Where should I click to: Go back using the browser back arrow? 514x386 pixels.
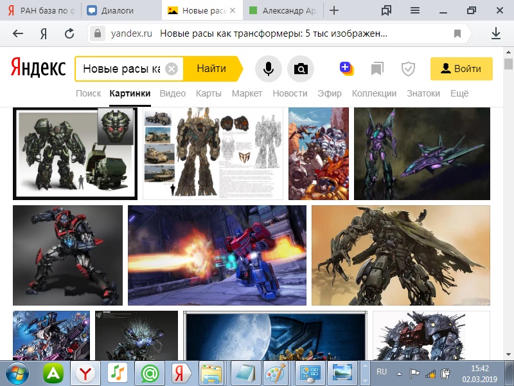[18, 33]
